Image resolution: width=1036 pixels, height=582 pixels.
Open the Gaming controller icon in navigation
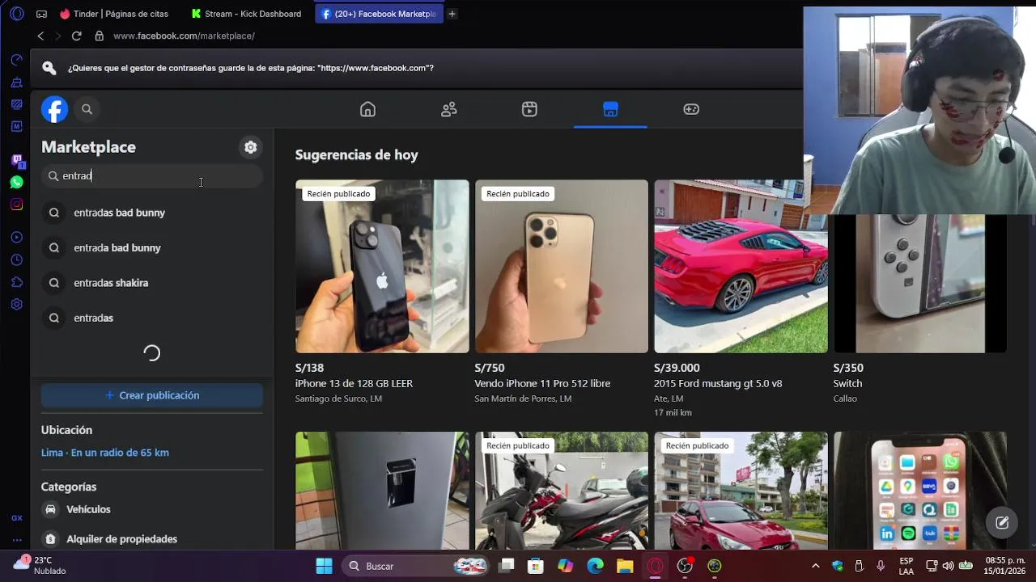coord(691,109)
